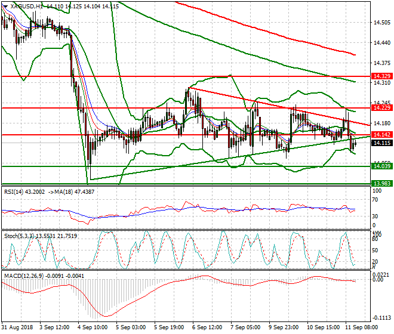Click the 7 Sep 05:00 time label

point(245,327)
